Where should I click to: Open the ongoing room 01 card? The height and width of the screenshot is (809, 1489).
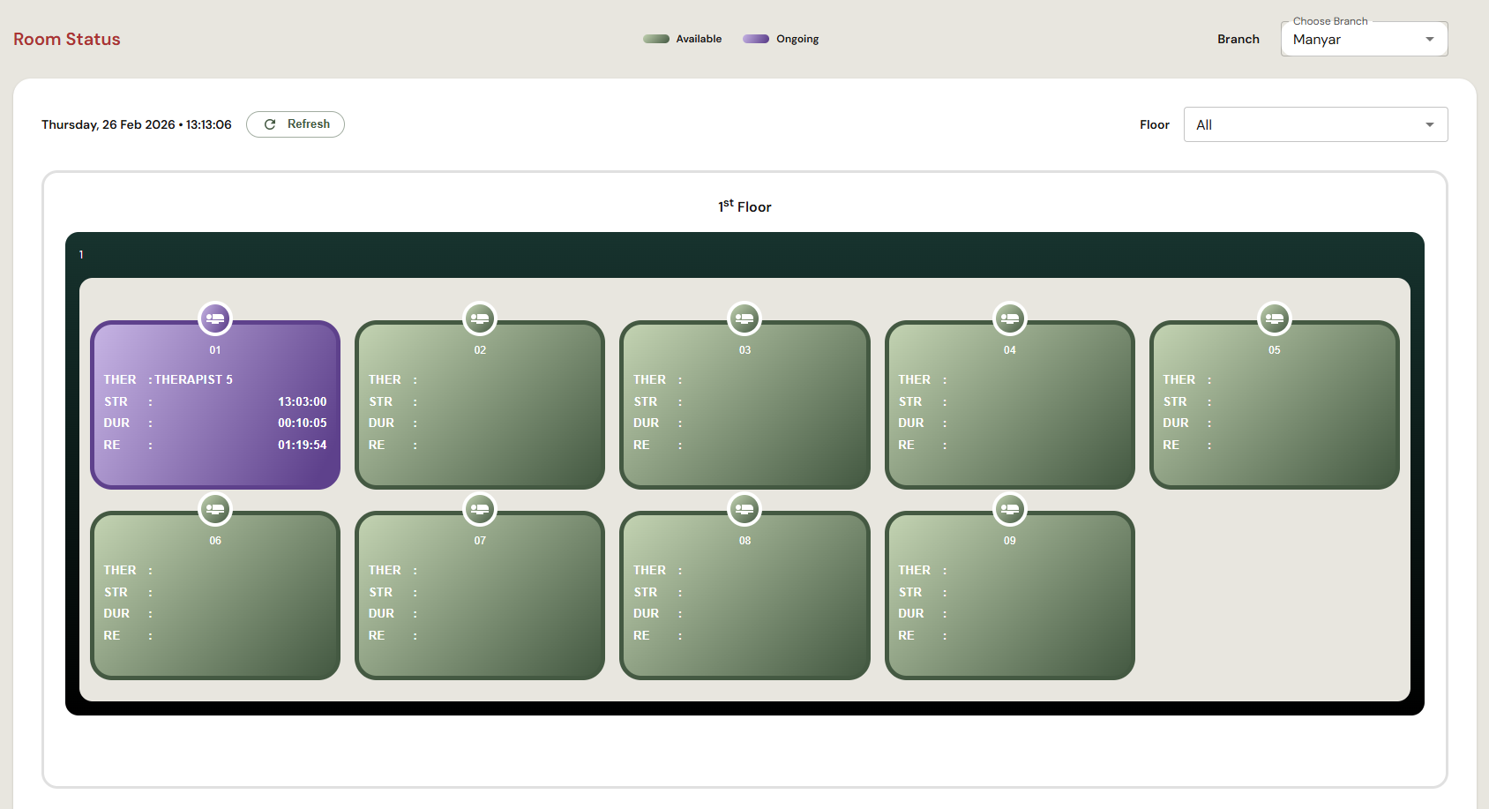pos(215,405)
